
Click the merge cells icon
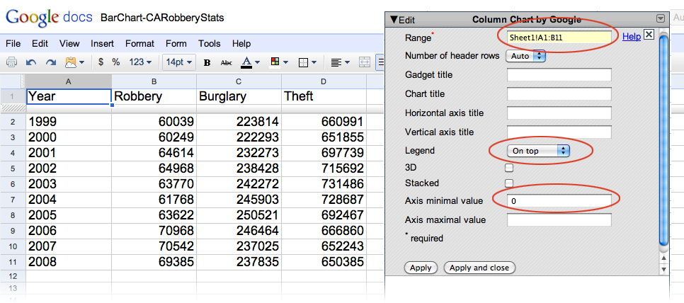(364, 63)
